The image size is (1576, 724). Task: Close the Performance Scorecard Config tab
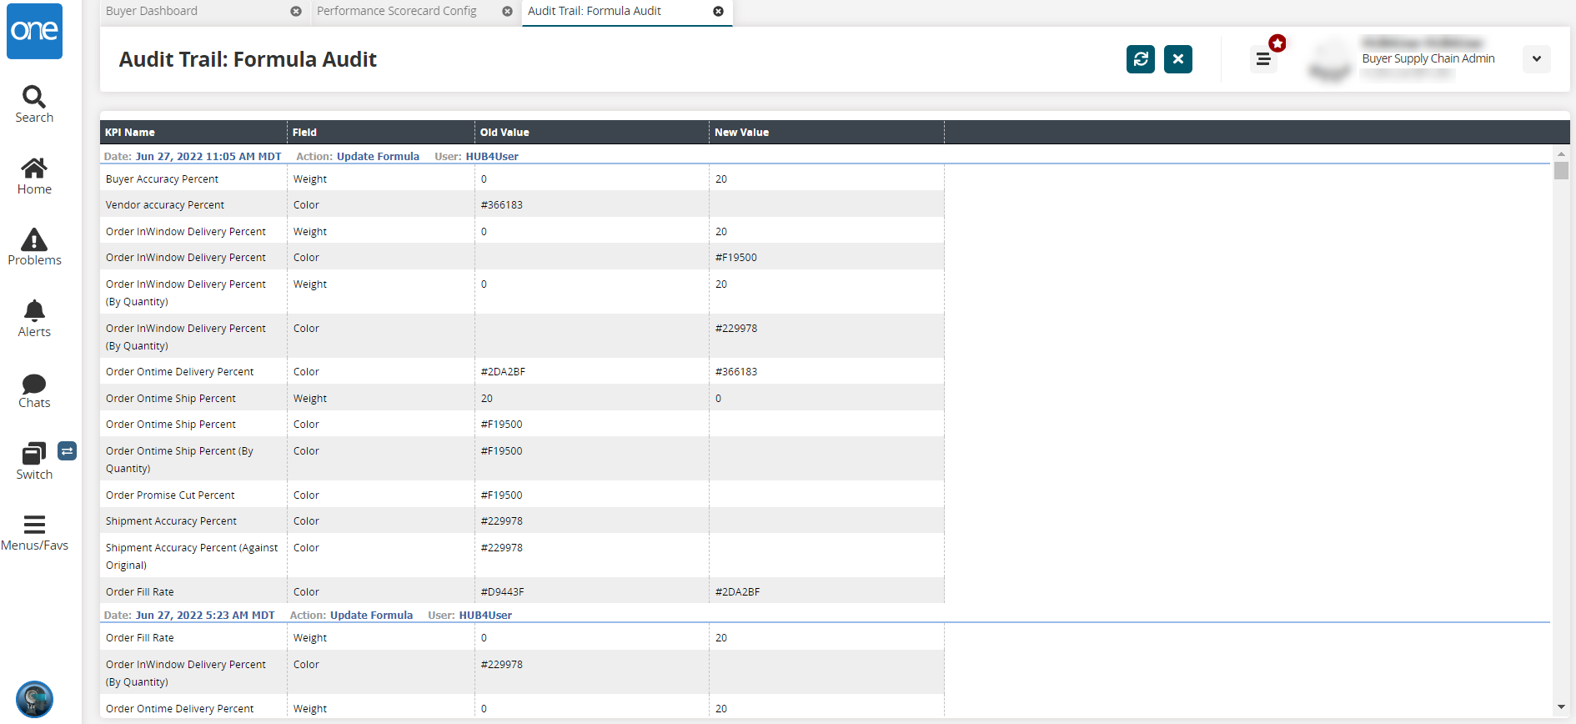(507, 12)
